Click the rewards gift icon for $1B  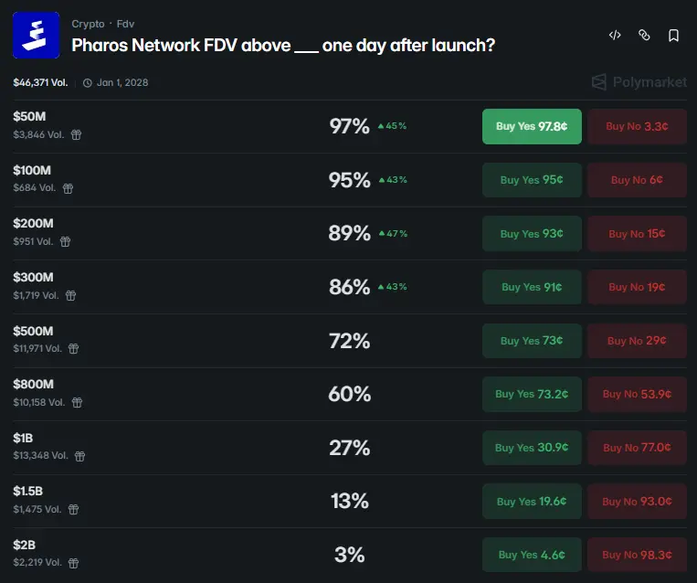(x=79, y=456)
